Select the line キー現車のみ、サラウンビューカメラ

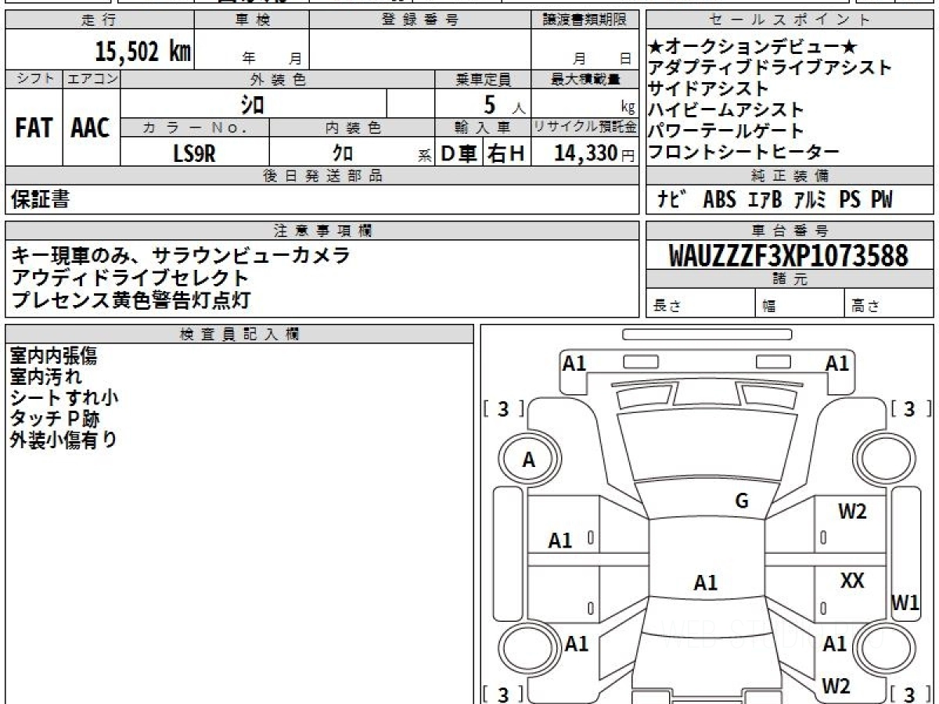pos(180,255)
